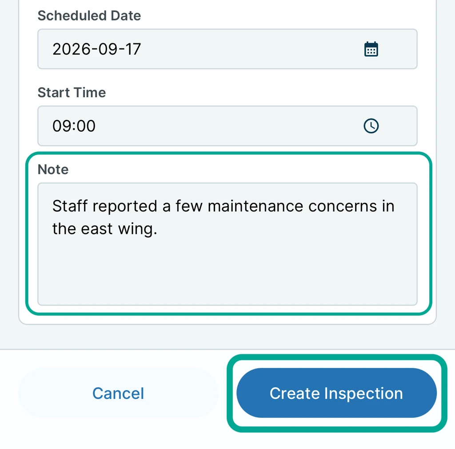The width and height of the screenshot is (455, 449).
Task: Click the Note label
Action: click(53, 169)
